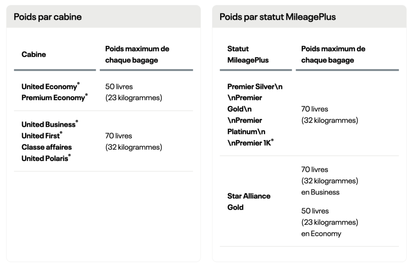This screenshot has width=412, height=268.
Task: Click the left table's 'Poids maximum' header
Action: click(137, 54)
